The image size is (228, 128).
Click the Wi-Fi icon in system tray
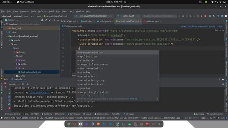click(x=212, y=2)
